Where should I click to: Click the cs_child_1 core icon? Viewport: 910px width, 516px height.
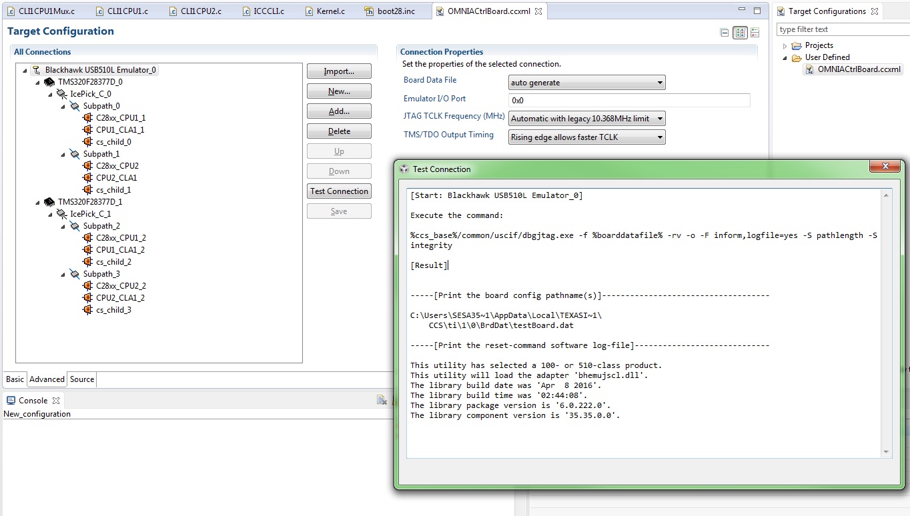(87, 190)
